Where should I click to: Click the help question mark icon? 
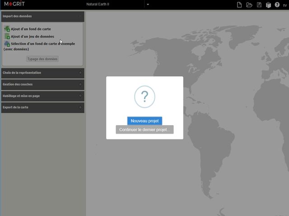click(x=277, y=4)
